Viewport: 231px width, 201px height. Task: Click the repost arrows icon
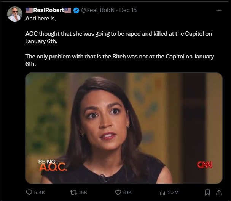pos(73,192)
